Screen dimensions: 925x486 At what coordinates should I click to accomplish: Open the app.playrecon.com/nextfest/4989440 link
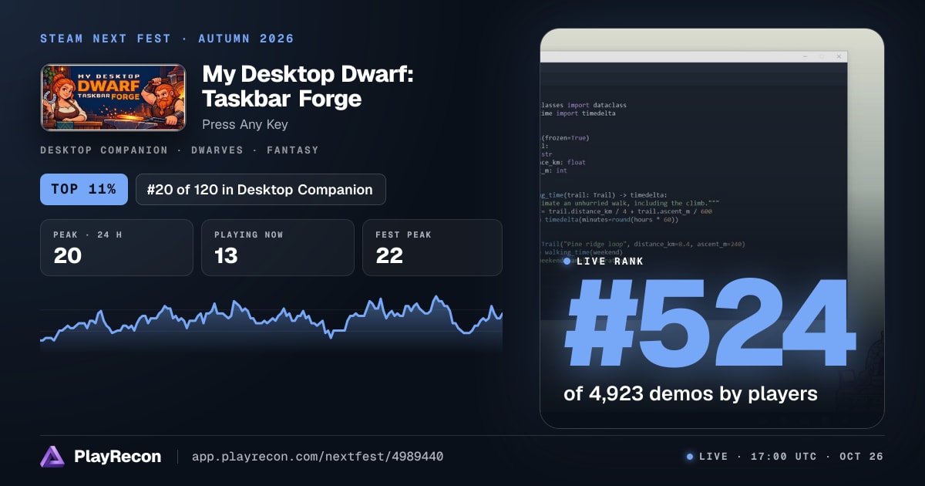click(x=317, y=457)
